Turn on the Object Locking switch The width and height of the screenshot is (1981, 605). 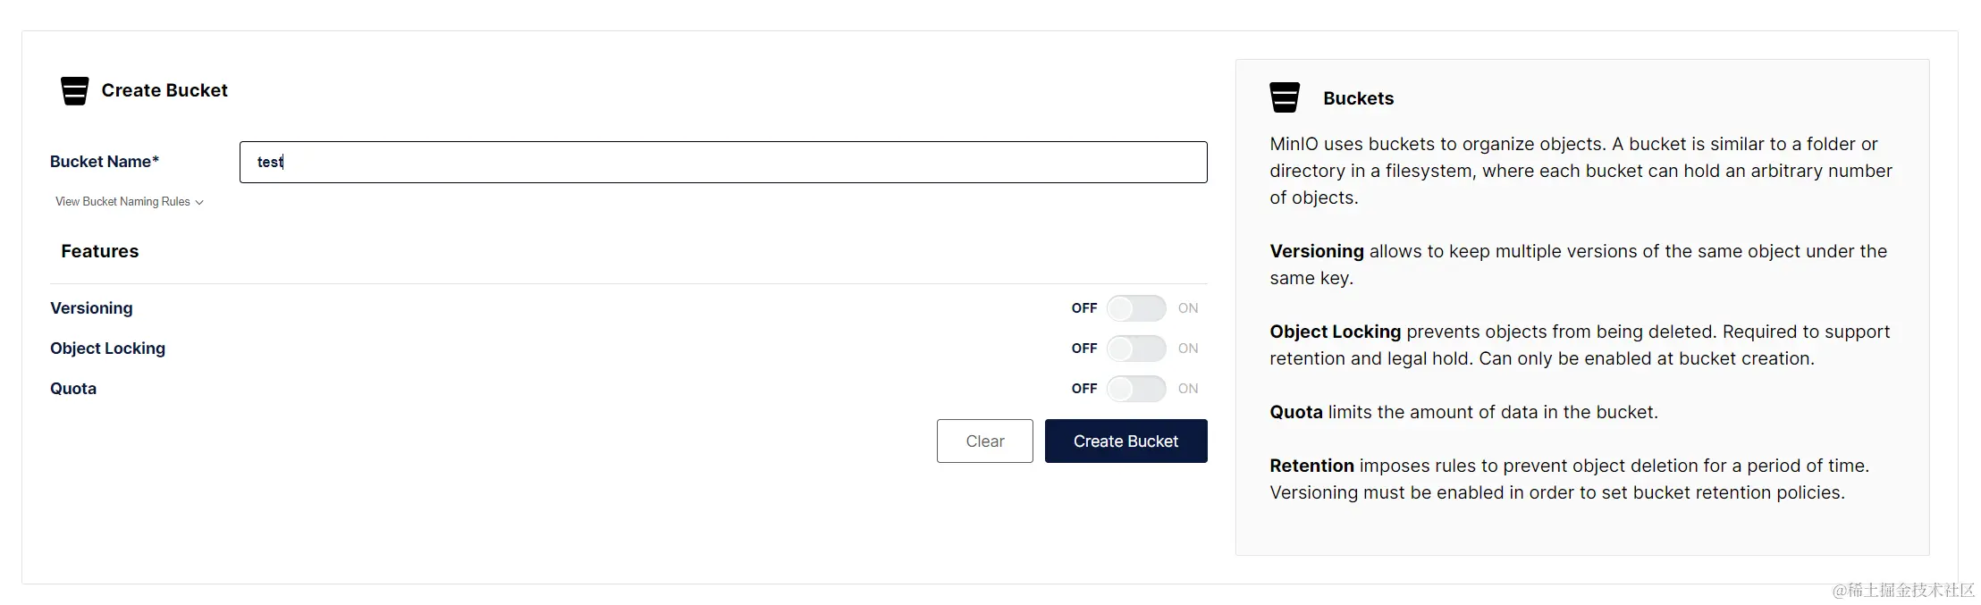coord(1135,349)
